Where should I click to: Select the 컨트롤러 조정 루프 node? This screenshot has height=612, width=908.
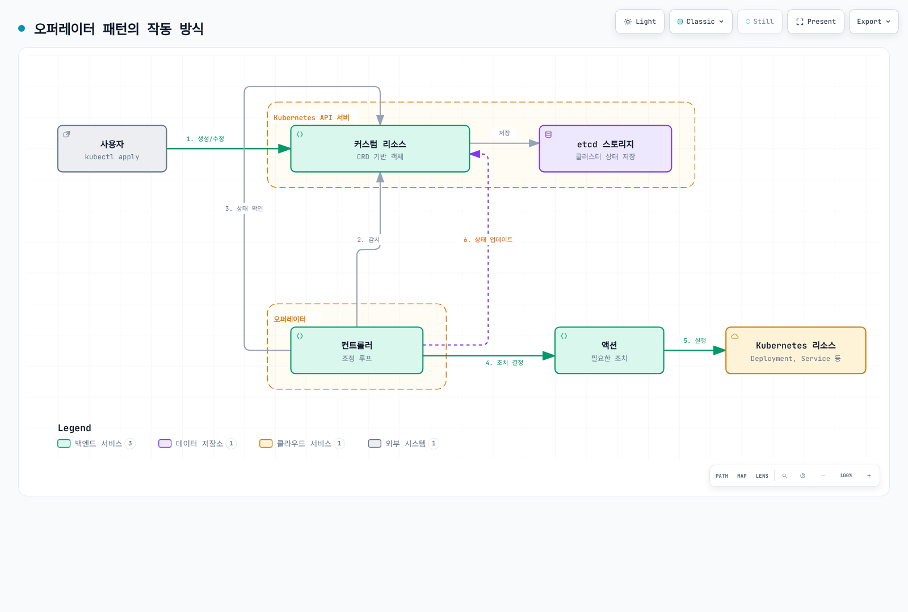click(357, 350)
